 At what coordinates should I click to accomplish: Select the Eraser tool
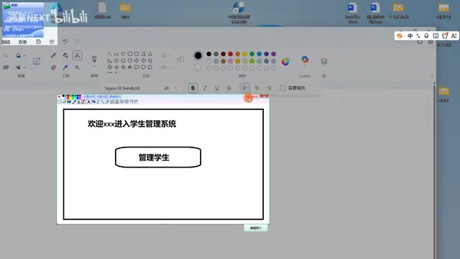pyautogui.click(x=53, y=67)
